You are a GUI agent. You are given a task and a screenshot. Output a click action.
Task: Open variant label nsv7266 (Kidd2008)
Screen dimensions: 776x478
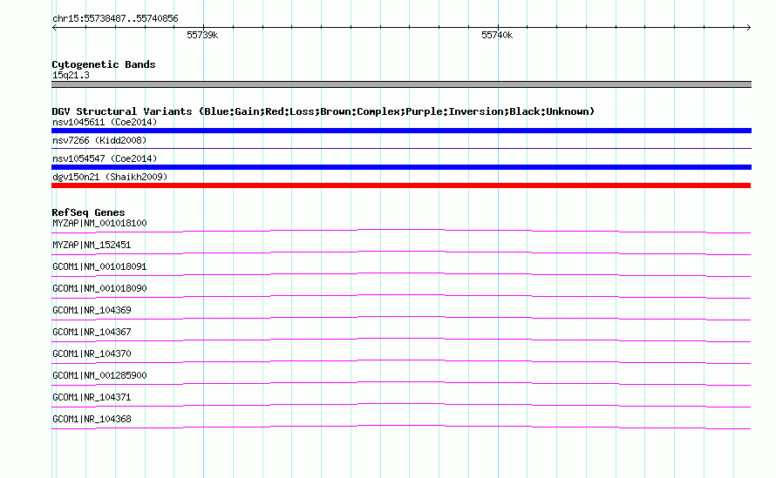tap(99, 140)
